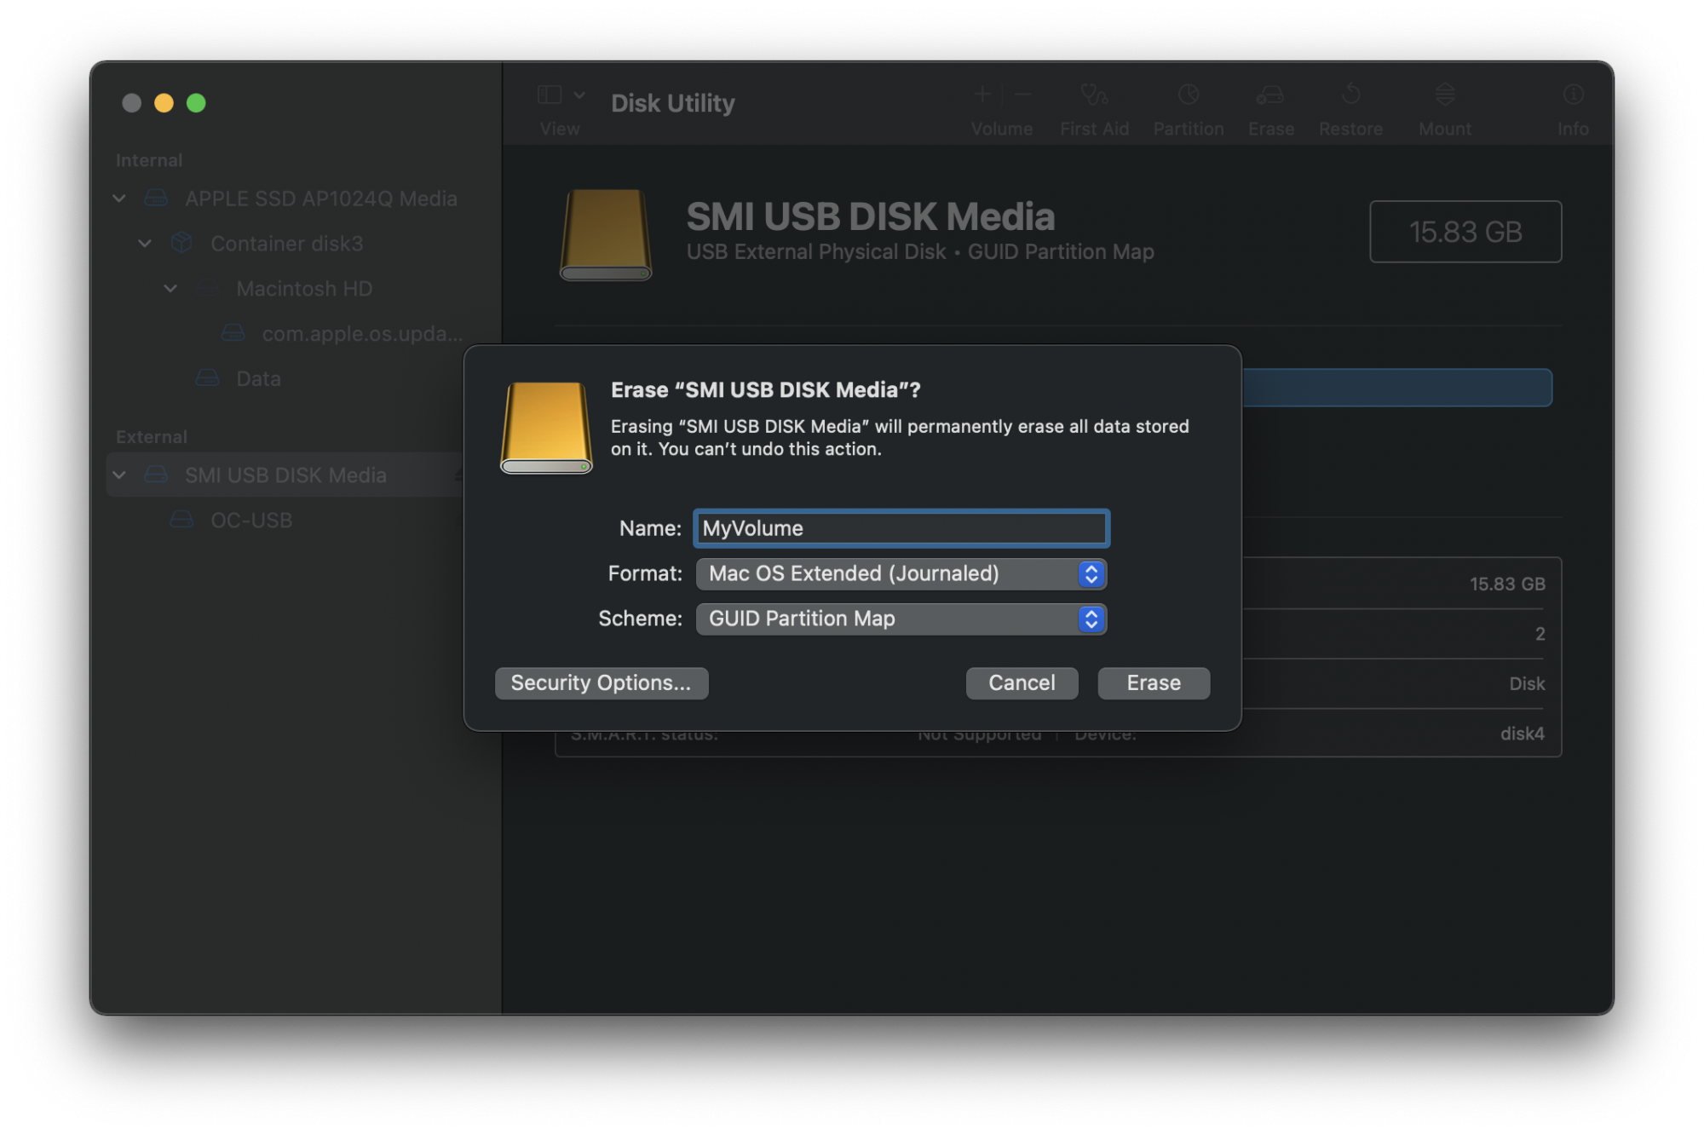This screenshot has width=1704, height=1134.
Task: Click the Name text field containing MyVolume
Action: [x=901, y=528]
